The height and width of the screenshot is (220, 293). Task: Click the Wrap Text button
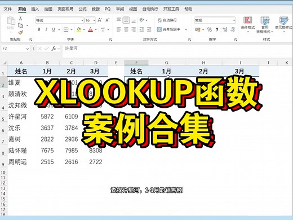tap(167, 20)
